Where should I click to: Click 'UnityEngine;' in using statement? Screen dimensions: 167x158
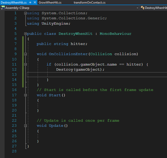click(56, 23)
